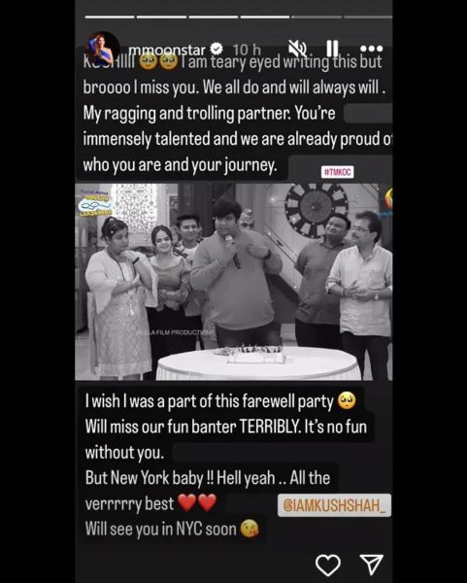Open the mmoonstar username link

tap(167, 50)
